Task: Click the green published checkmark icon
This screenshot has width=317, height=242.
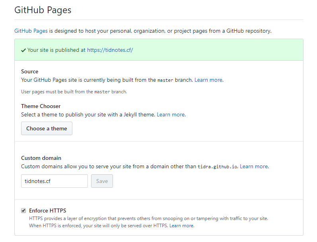Action: pyautogui.click(x=23, y=50)
